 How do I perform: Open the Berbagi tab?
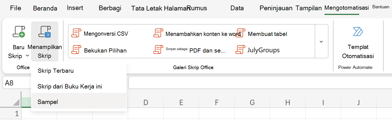point(110,8)
